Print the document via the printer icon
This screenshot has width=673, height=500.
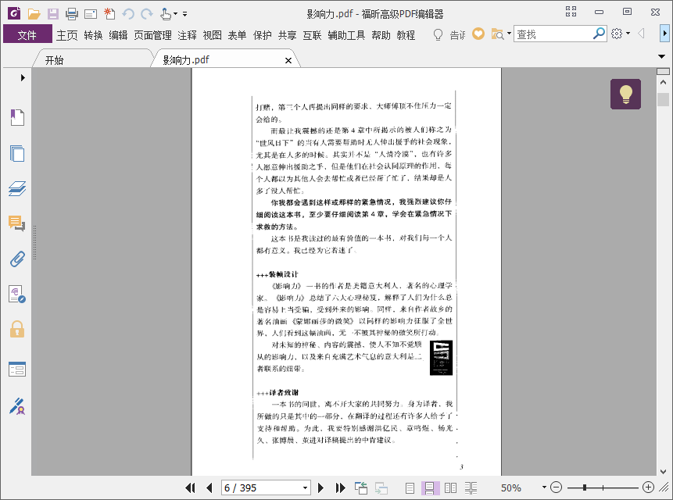72,14
